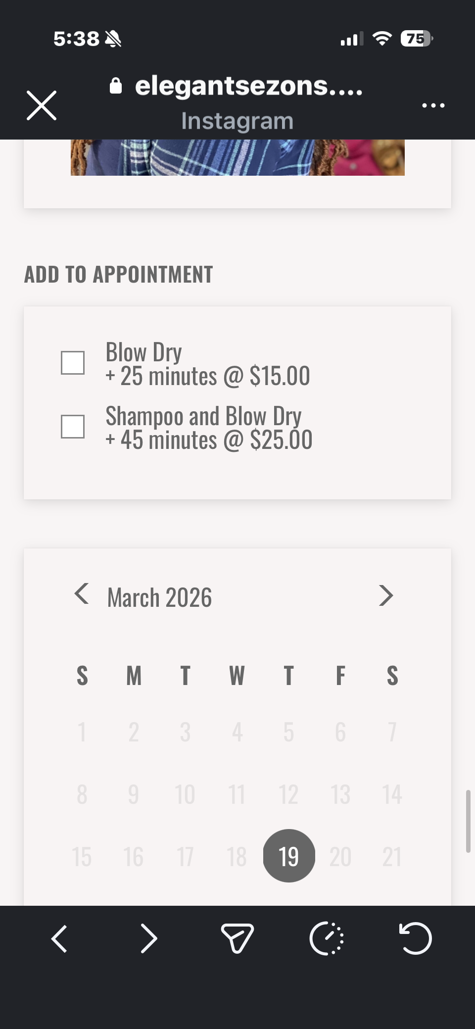Tap the browser back arrow icon
The height and width of the screenshot is (1029, 475).
tap(59, 938)
